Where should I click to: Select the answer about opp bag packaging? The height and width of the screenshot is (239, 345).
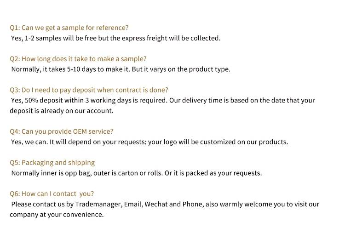coord(136,173)
